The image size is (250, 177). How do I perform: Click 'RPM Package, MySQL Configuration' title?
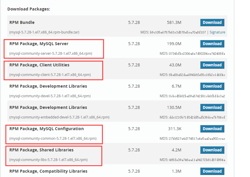[x=46, y=129]
